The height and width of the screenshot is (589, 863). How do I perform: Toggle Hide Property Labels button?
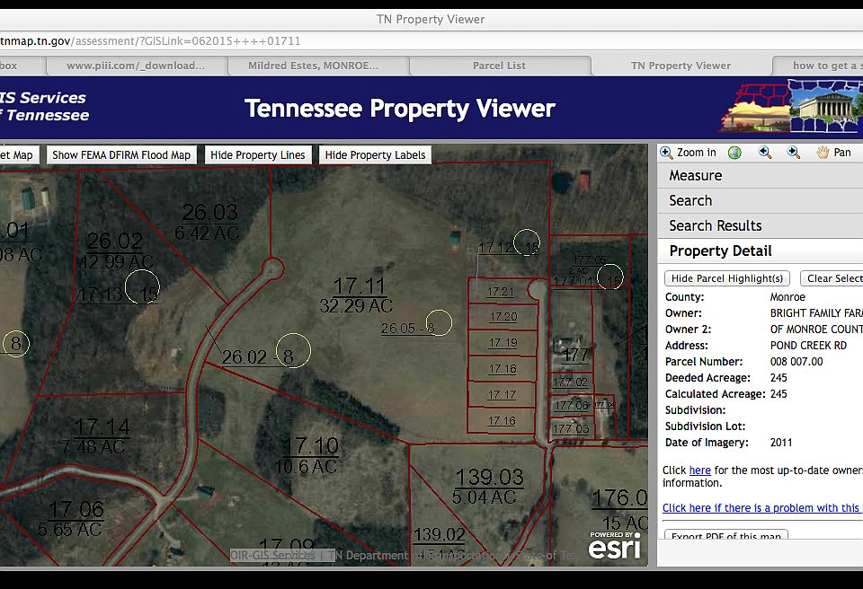click(375, 155)
